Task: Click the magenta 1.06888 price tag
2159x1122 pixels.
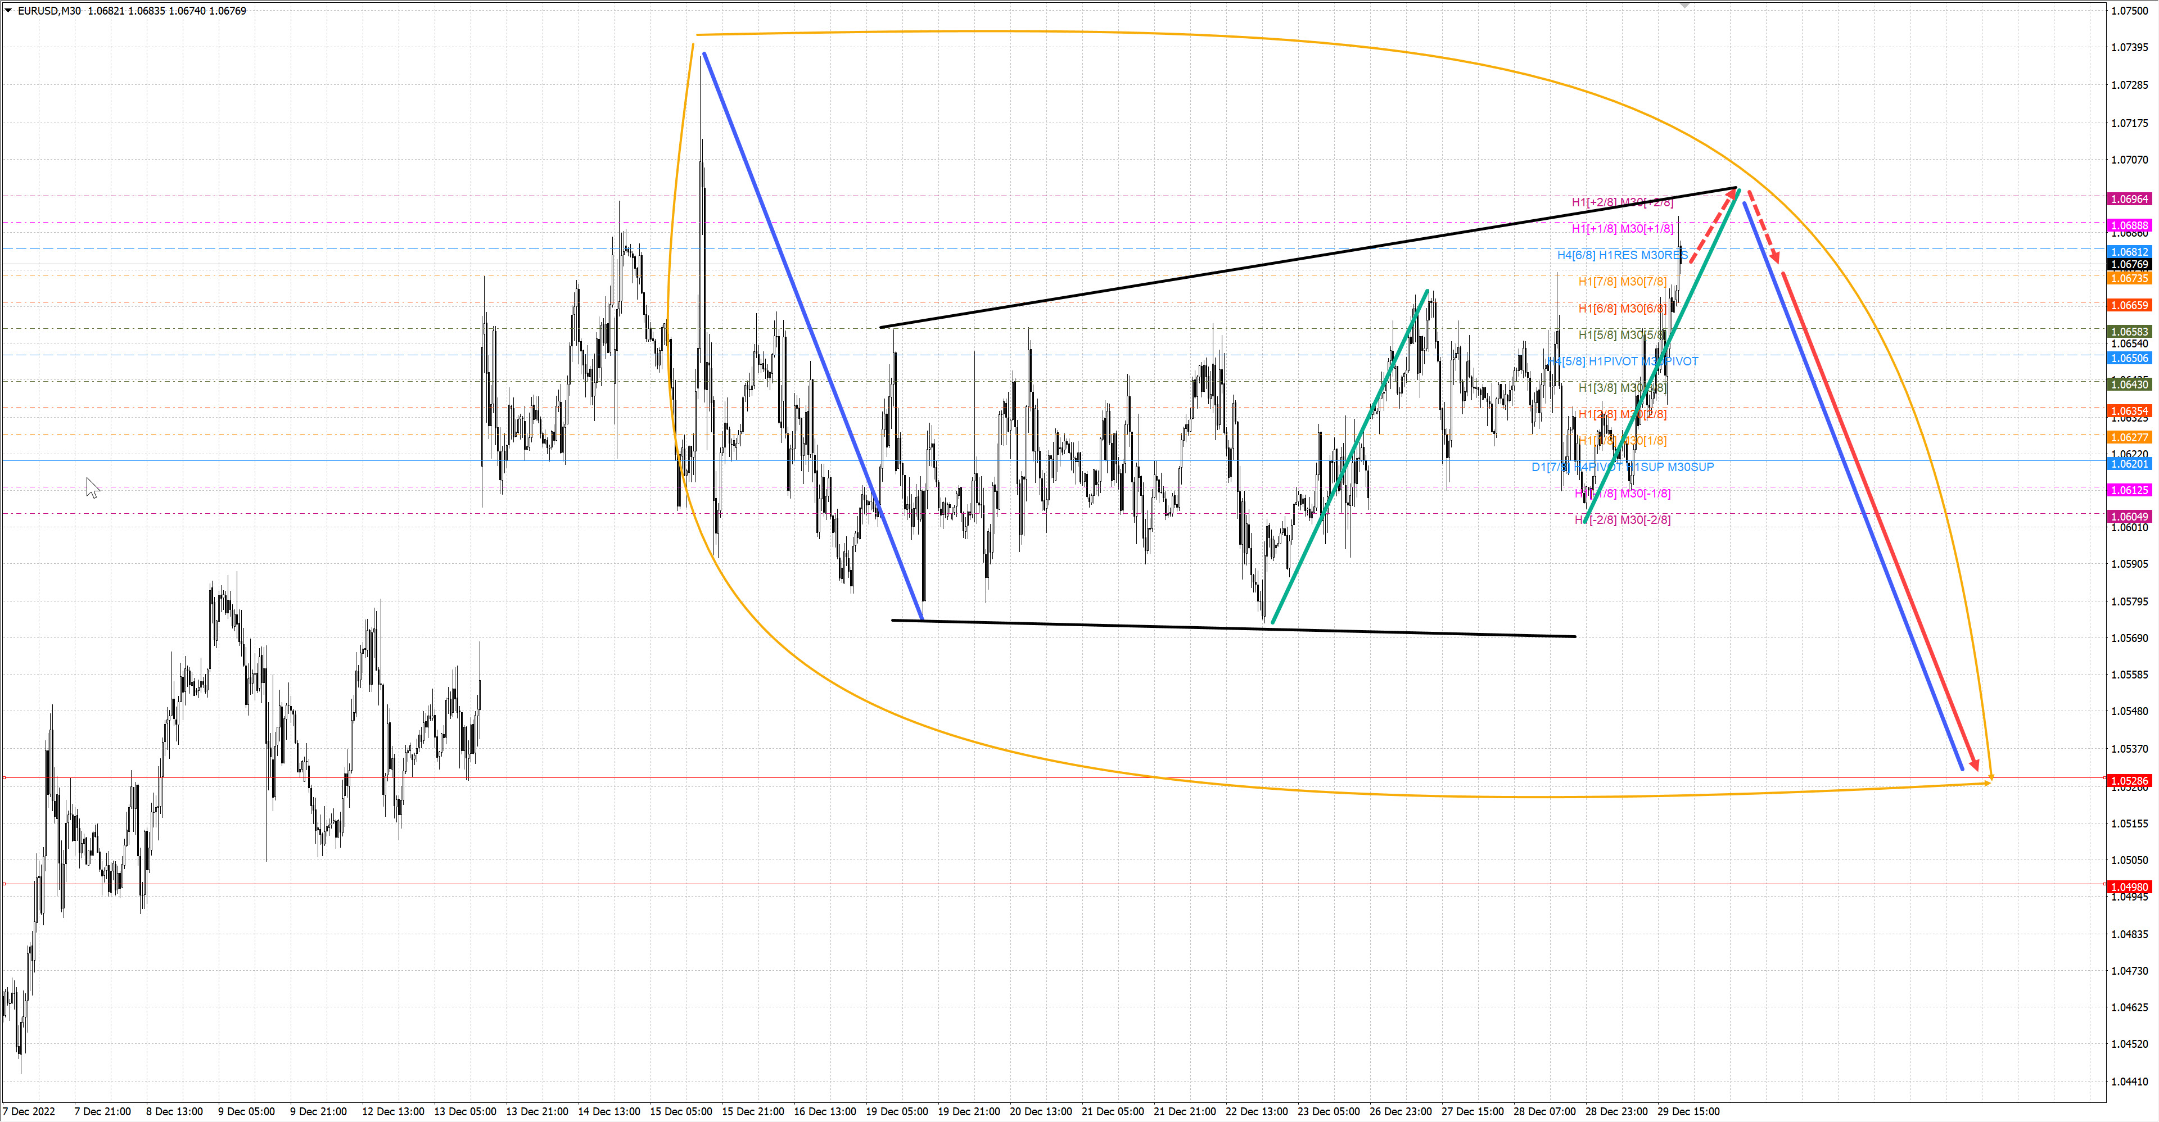Action: [x=2129, y=225]
